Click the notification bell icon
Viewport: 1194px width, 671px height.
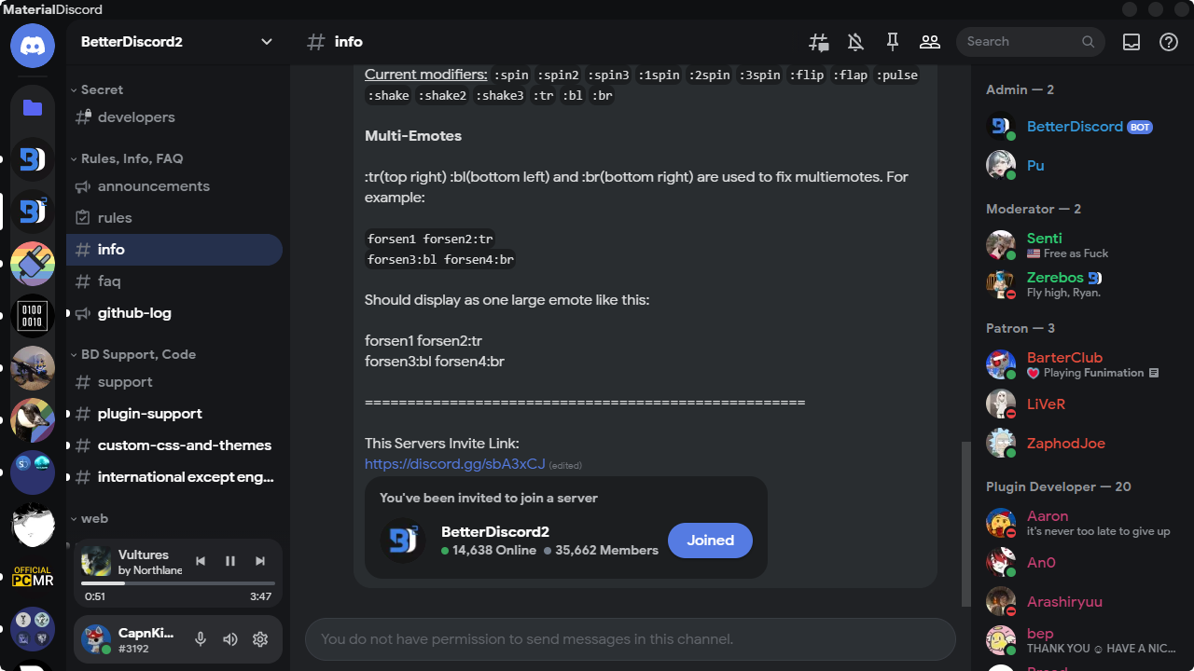click(855, 42)
